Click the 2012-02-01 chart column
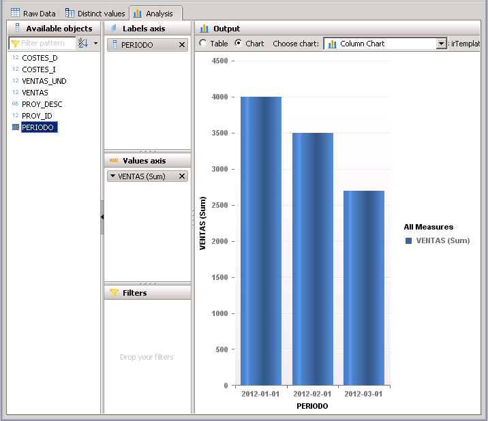Viewport: 488px width, 421px height. click(313, 259)
